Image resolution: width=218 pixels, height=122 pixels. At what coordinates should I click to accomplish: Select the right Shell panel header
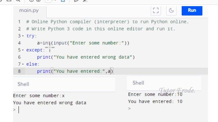tap(164, 83)
